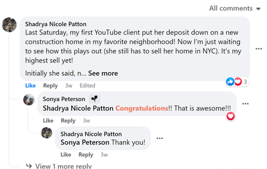This screenshot has width=267, height=169.
Task: Open the mentioned Sonya Peterson link in reply
Action: [85, 142]
